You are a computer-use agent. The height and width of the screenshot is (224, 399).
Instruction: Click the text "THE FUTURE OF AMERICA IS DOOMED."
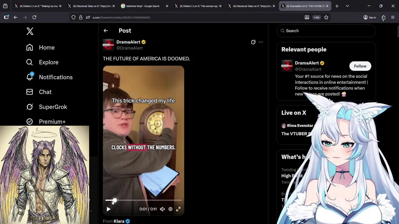tap(146, 58)
